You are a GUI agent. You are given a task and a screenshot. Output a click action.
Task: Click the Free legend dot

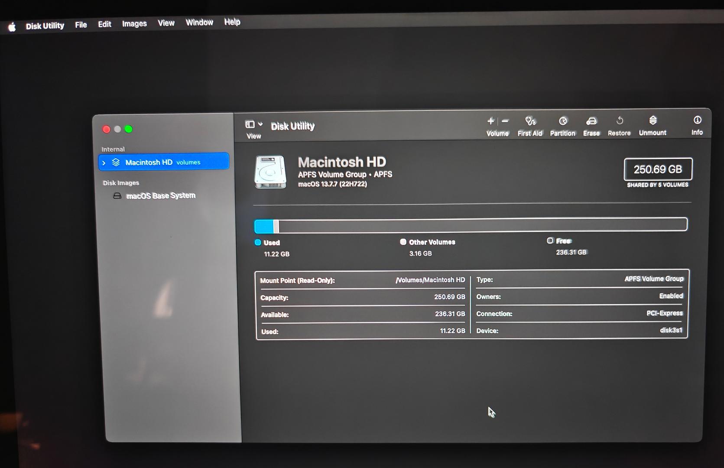tap(550, 240)
